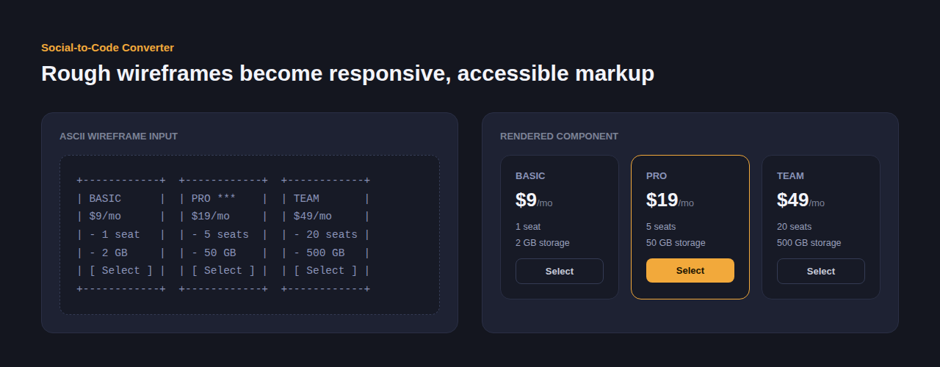The width and height of the screenshot is (940, 367).
Task: Click '$9/mo' in the ASCII wireframe
Action: pyautogui.click(x=105, y=216)
